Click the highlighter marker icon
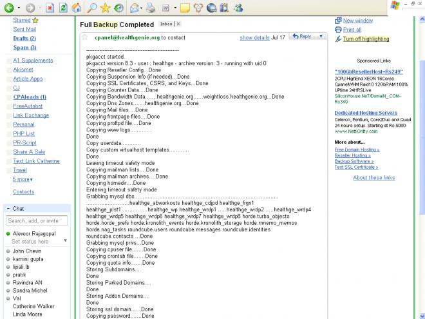 (x=338, y=39)
